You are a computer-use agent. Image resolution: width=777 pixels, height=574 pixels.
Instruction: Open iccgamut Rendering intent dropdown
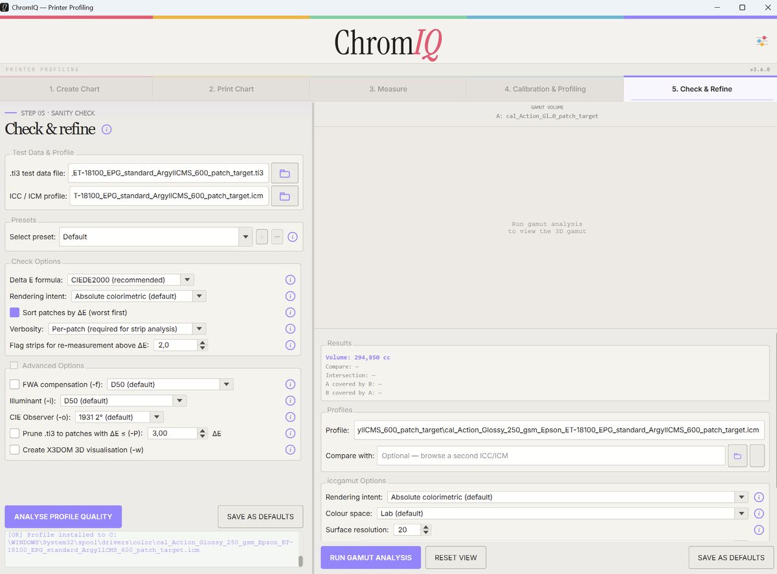point(568,497)
